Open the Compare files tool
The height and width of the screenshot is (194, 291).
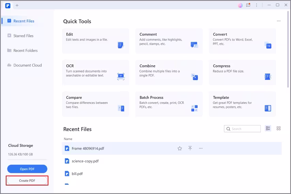tap(95, 103)
